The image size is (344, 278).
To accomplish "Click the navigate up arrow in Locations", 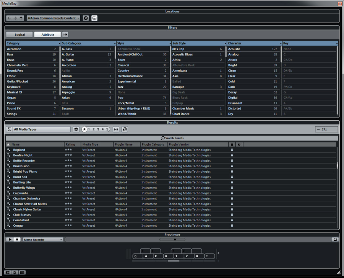I will [x=21, y=18].
